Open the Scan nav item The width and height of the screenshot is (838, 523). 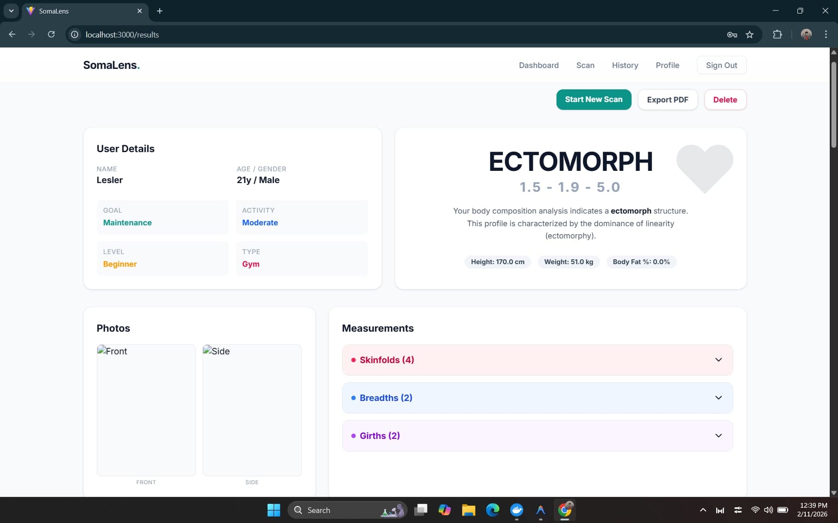click(x=585, y=65)
